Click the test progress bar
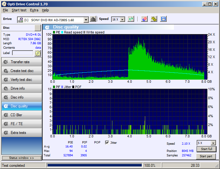Image resolution: width=220 pixels, height=169 pixels. [95, 165]
